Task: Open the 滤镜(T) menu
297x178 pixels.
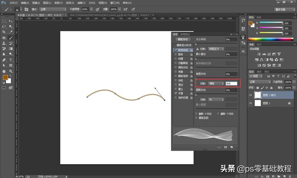Action: [x=81, y=3]
